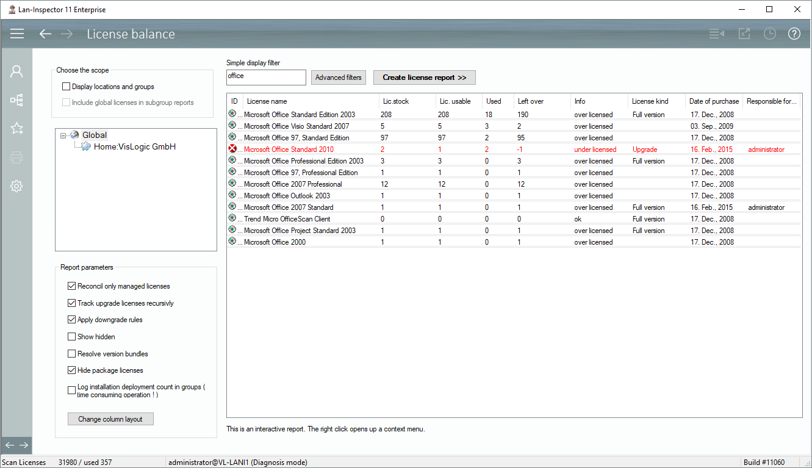This screenshot has height=468, width=812.
Task: Click the help question mark icon
Action: [x=794, y=34]
